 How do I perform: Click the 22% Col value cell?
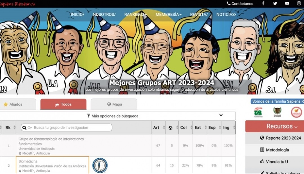tap(185, 166)
